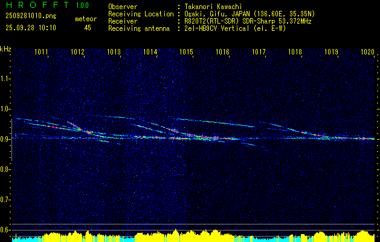Click frequency axis label 0.8
Image resolution: width=380 pixels, height=242 pixels.
click(x=5, y=169)
